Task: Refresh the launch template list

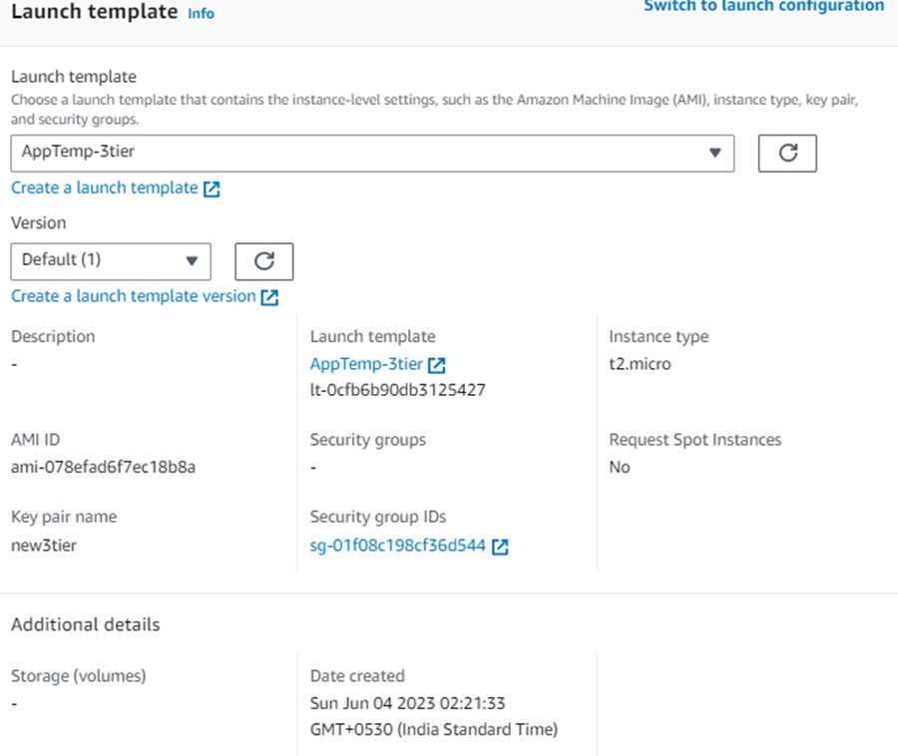Action: (x=787, y=153)
